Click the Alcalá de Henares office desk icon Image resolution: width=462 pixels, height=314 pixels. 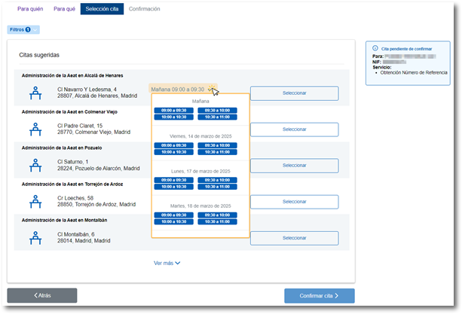[x=35, y=93]
